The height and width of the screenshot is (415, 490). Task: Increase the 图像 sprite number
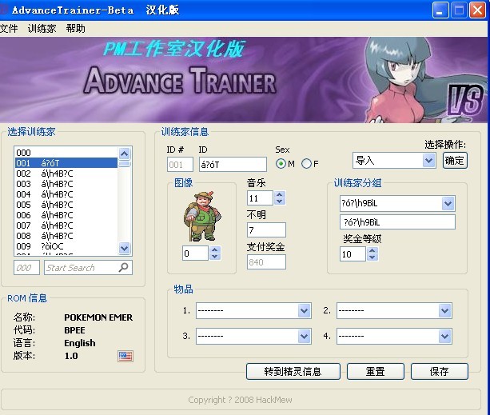point(215,249)
